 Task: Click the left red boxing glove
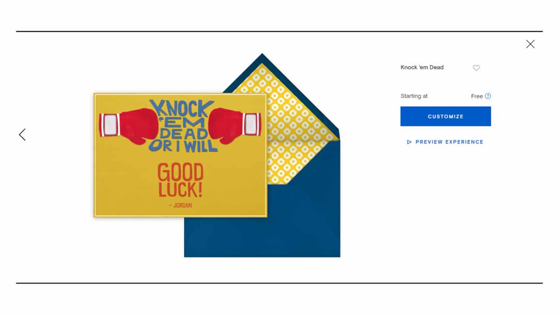(128, 126)
